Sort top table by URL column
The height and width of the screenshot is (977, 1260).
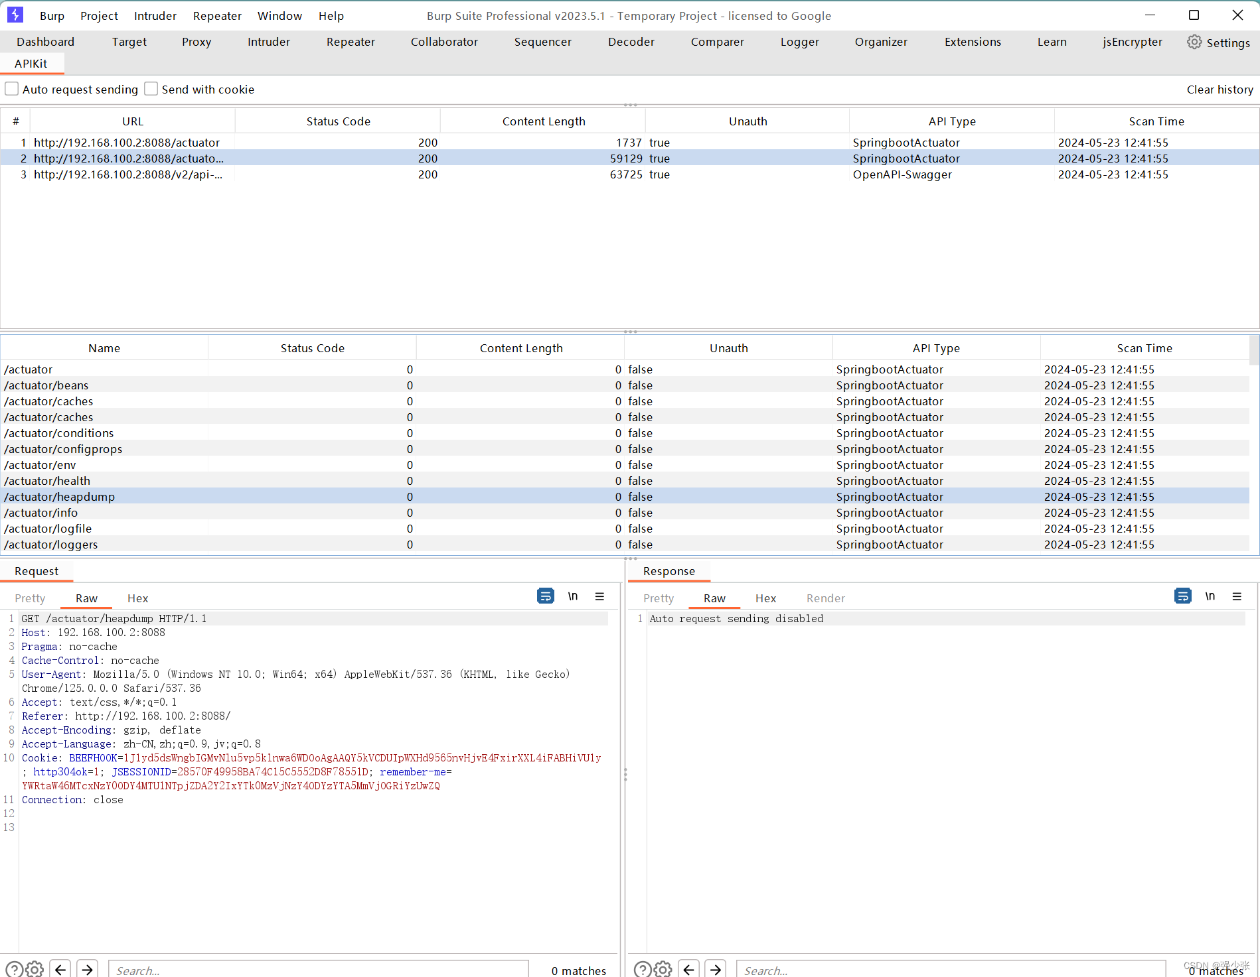point(133,121)
